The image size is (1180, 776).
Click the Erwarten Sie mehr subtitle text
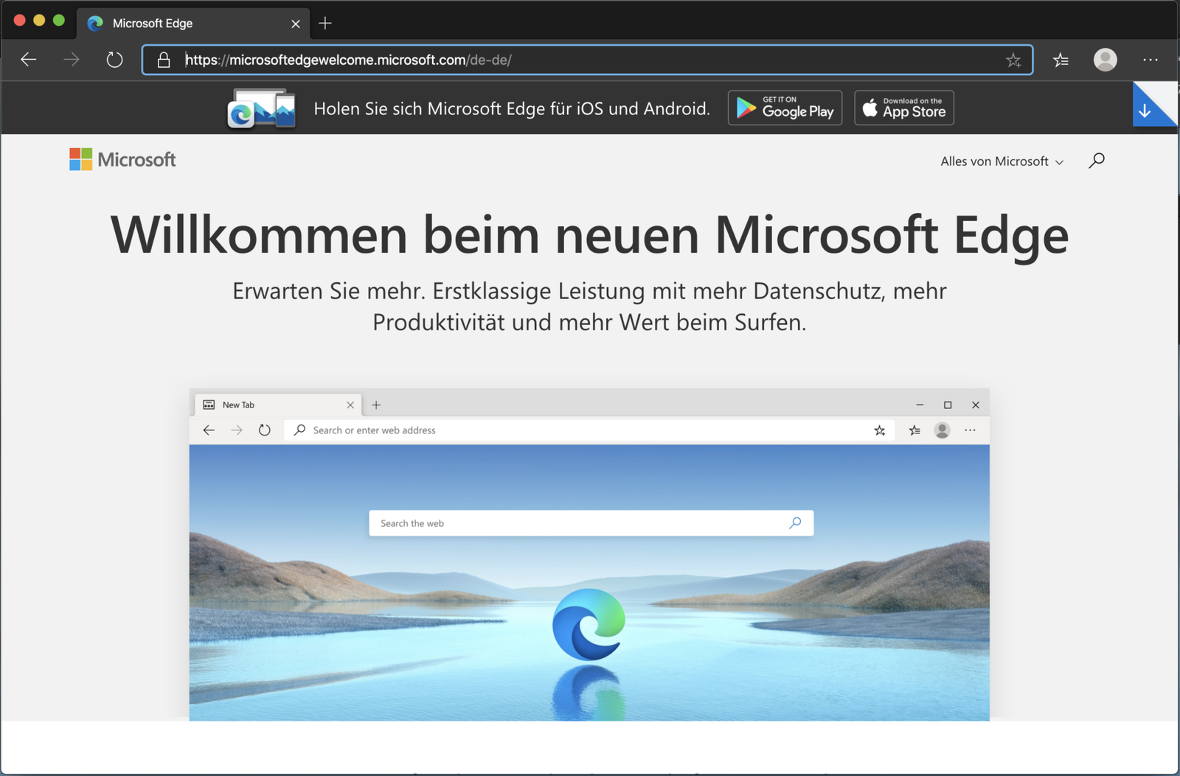(589, 307)
